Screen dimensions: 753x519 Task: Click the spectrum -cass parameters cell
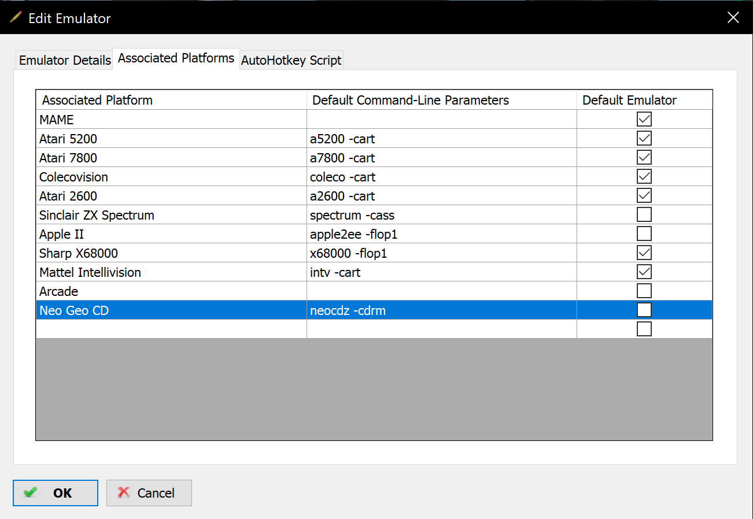(442, 214)
